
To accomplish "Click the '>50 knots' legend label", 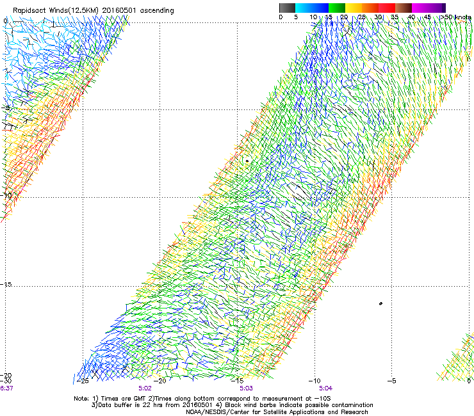I will [x=455, y=17].
